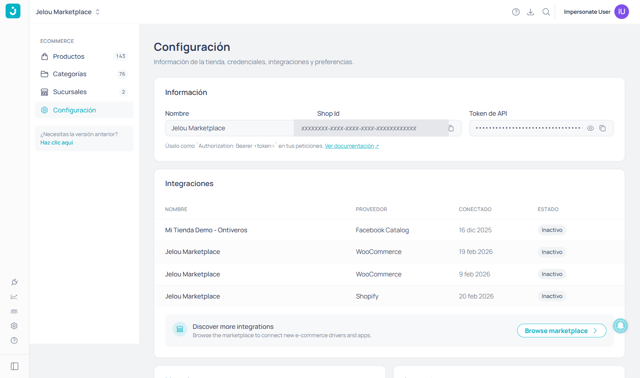640x378 pixels.
Task: Click the CONECTADO column header
Action: coord(475,209)
